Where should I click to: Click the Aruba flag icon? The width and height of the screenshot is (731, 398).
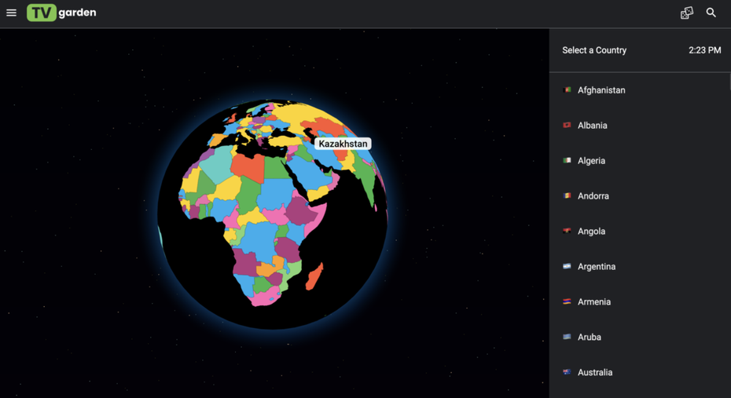567,337
